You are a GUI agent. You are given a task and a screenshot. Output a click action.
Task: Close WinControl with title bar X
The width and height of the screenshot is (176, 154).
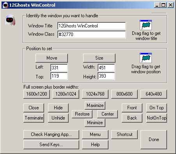pos(171,5)
